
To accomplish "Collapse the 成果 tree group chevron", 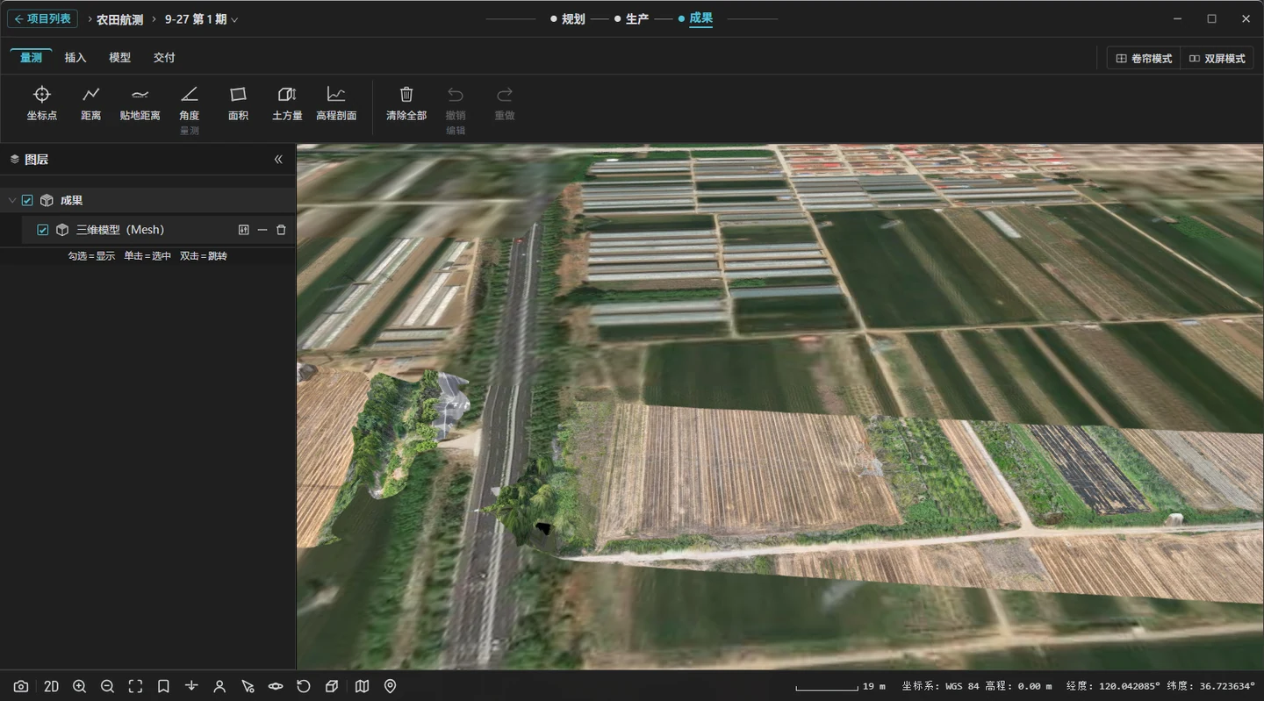I will click(11, 200).
